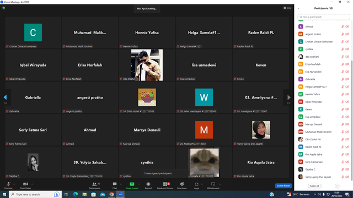Screen dimensions: 353x198
Task: Toggle the muted mic icon for Ahmad
Action: point(343,26)
